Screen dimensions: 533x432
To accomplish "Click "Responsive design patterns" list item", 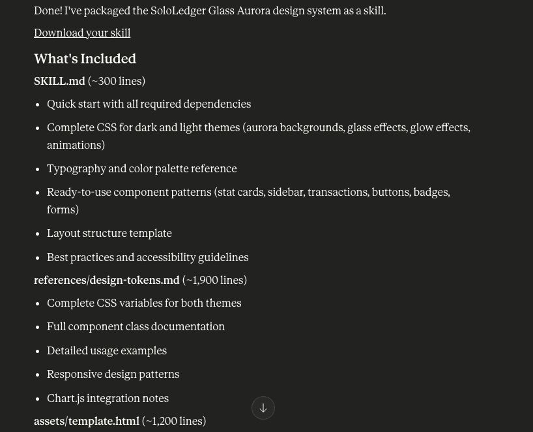I will 113,374.
